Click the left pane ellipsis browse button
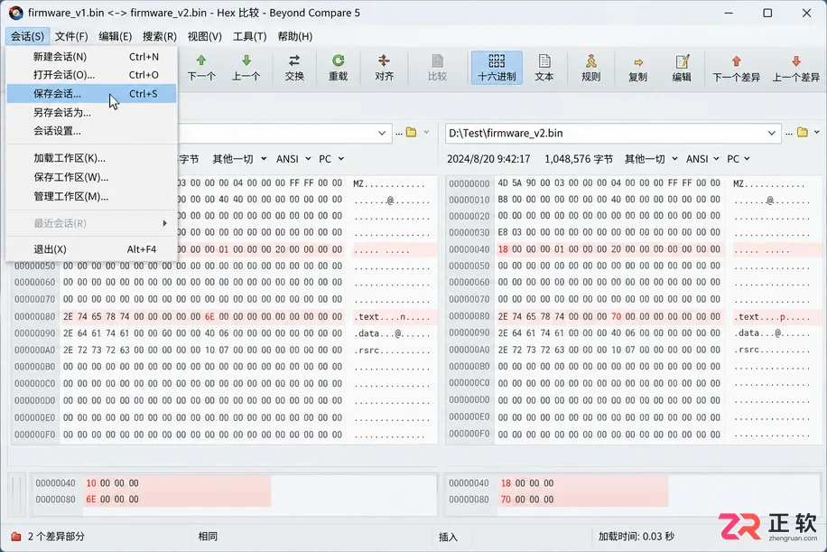Image resolution: width=827 pixels, height=552 pixels. tap(399, 134)
